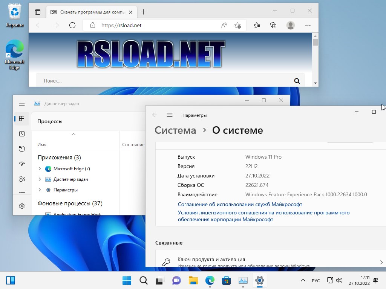Image resolution: width=386 pixels, height=289 pixels.
Task: Open a new tab in Edge
Action: tap(143, 12)
